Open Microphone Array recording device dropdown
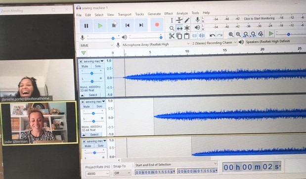 156,45
